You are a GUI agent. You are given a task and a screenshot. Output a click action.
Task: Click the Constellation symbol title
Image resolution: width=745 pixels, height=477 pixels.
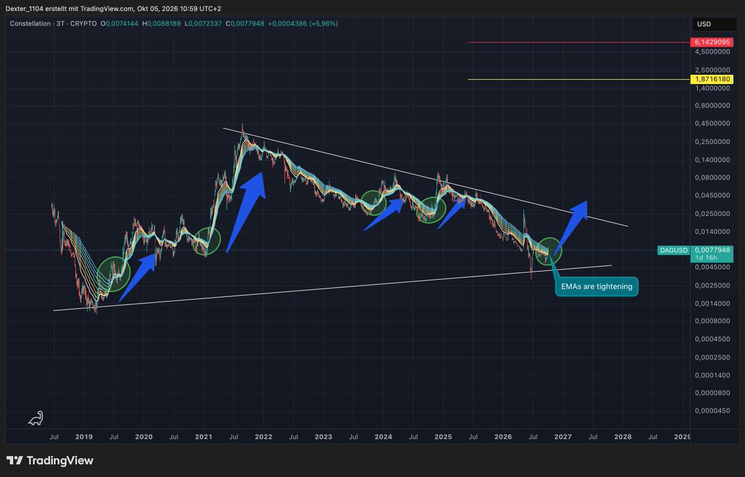30,24
